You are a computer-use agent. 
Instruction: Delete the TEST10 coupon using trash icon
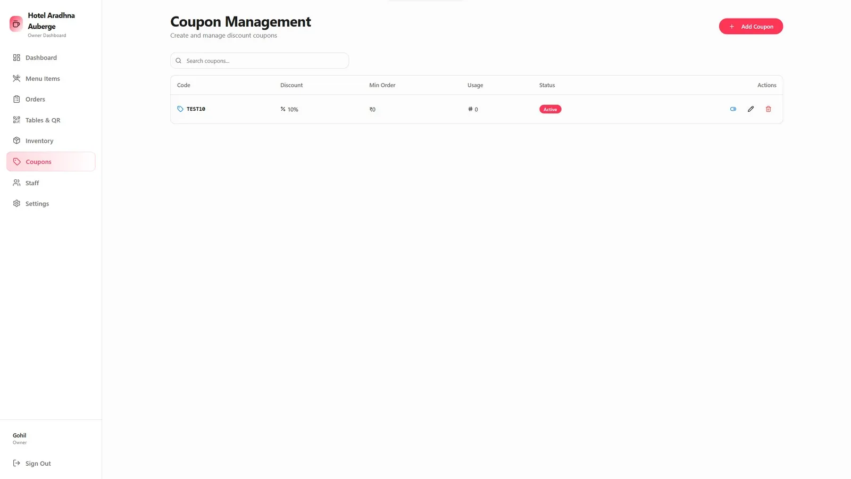[768, 109]
